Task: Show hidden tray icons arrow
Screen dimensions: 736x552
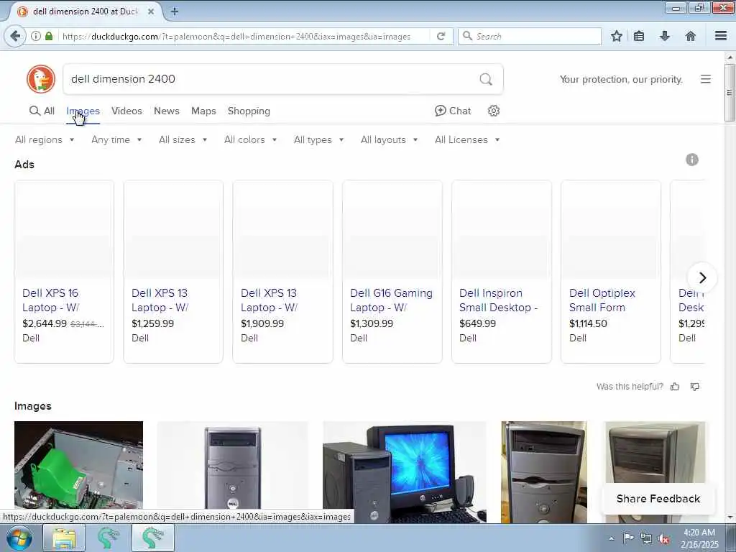Action: (x=611, y=538)
